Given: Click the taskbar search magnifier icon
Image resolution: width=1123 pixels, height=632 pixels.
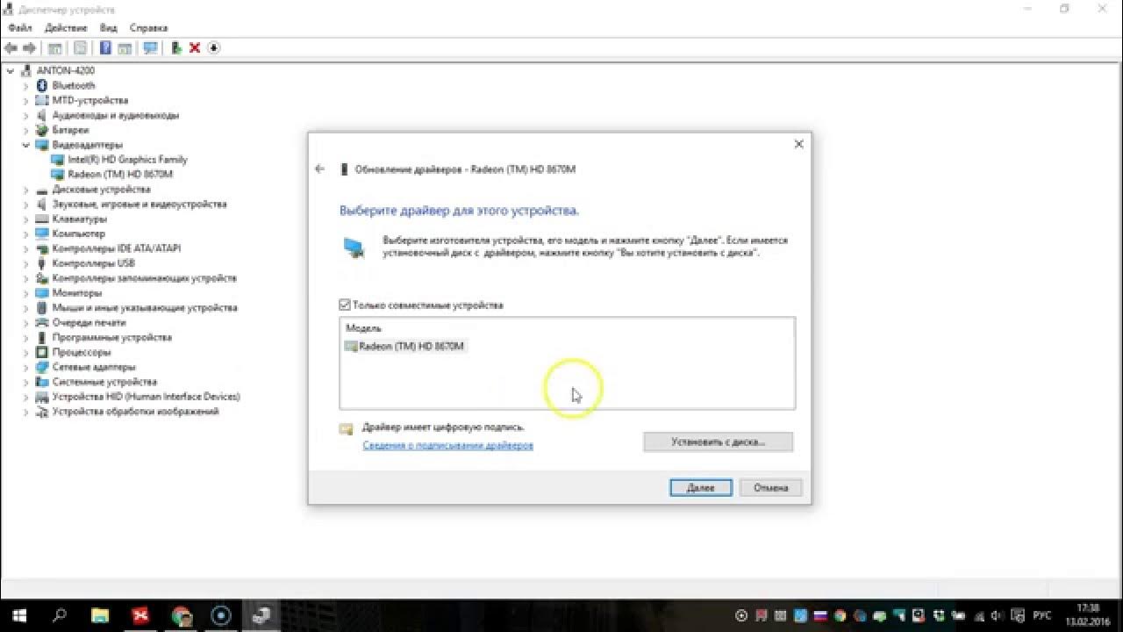Looking at the screenshot, I should pos(60,615).
